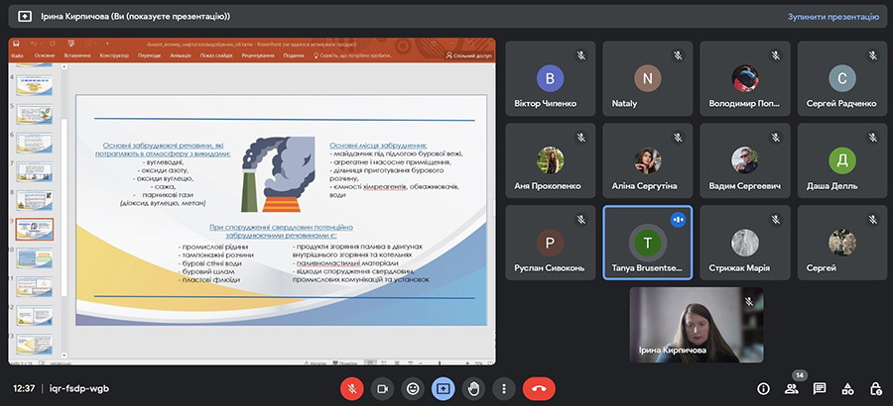Click the present screen icon
Screen dimensions: 893x406
pos(443,388)
